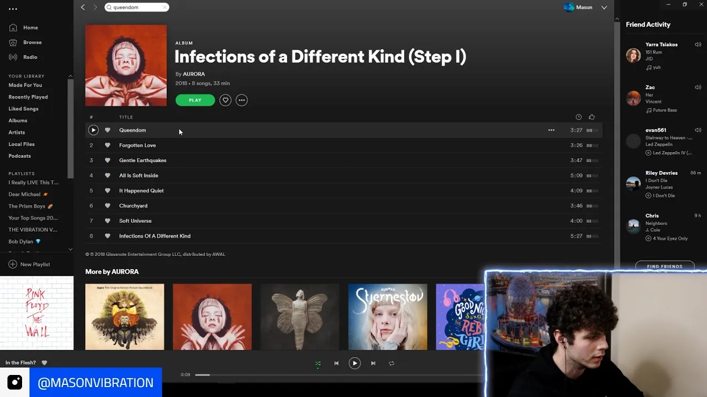Image resolution: width=707 pixels, height=397 pixels.
Task: Skip to the previous track
Action: click(336, 363)
